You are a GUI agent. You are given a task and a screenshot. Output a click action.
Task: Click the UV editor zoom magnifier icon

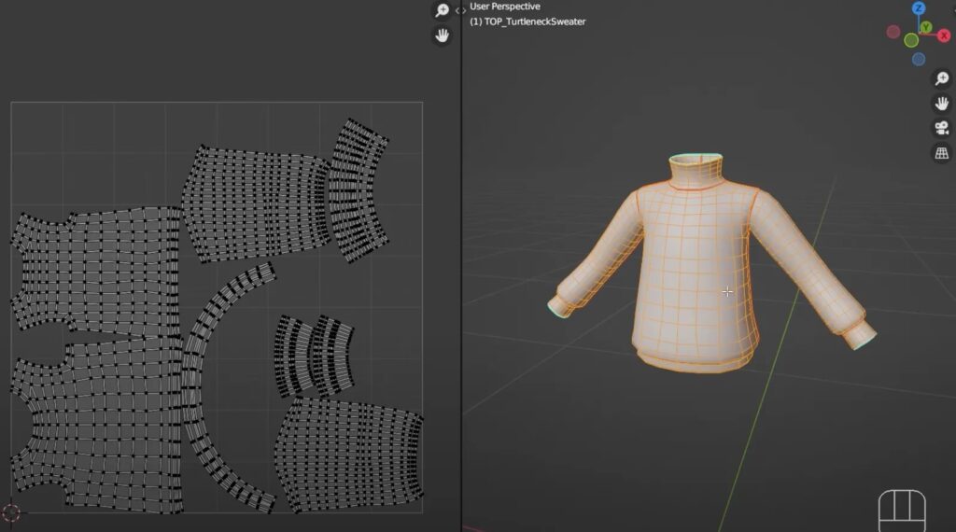coord(442,10)
